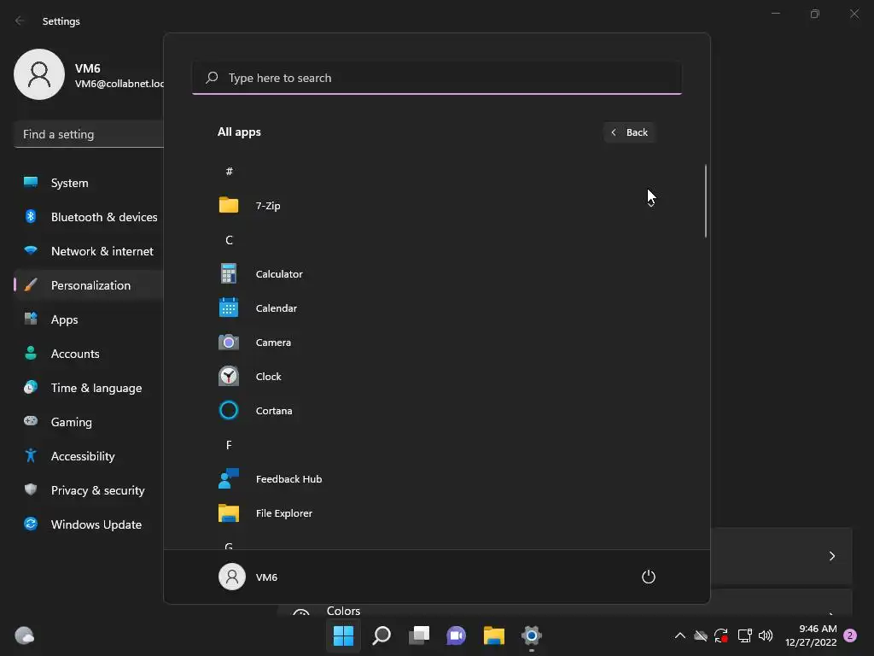Open Windows Update settings

click(89, 524)
